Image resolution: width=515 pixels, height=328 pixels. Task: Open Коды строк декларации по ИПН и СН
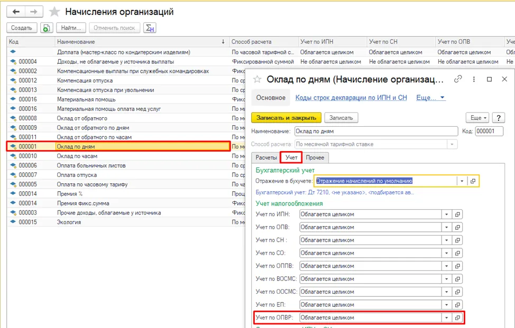[351, 98]
